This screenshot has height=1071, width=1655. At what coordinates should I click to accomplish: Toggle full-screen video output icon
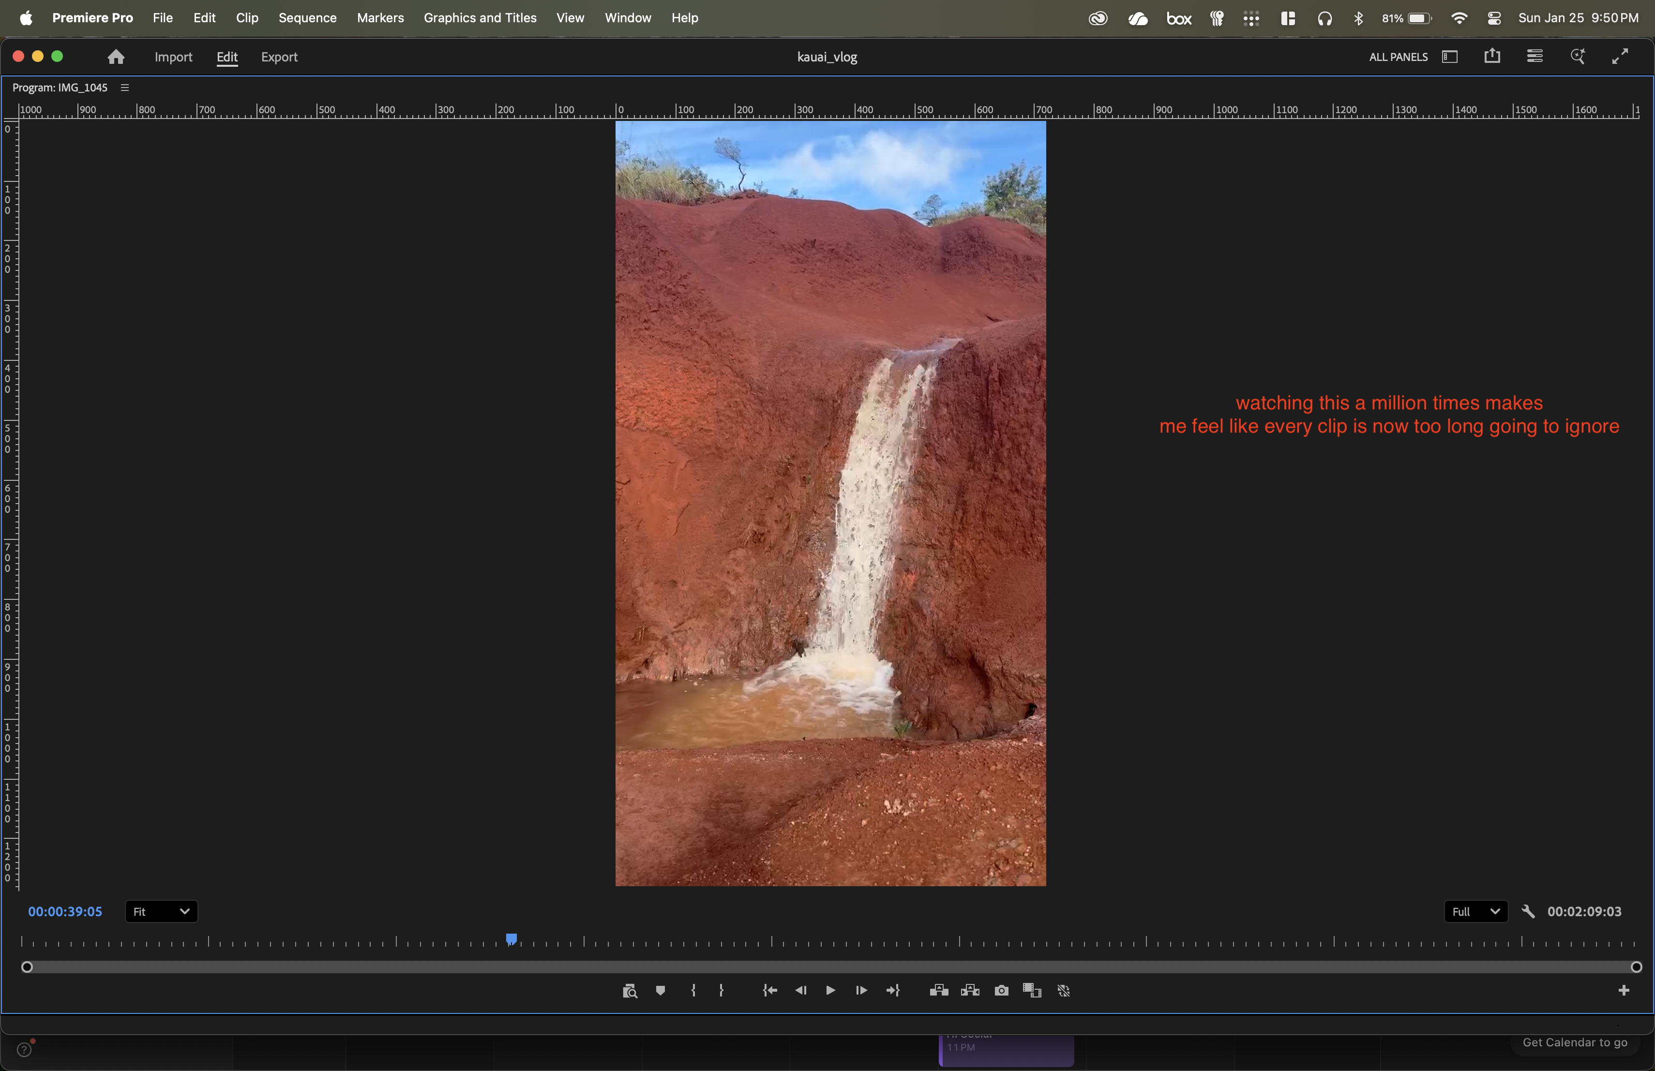pos(1620,57)
